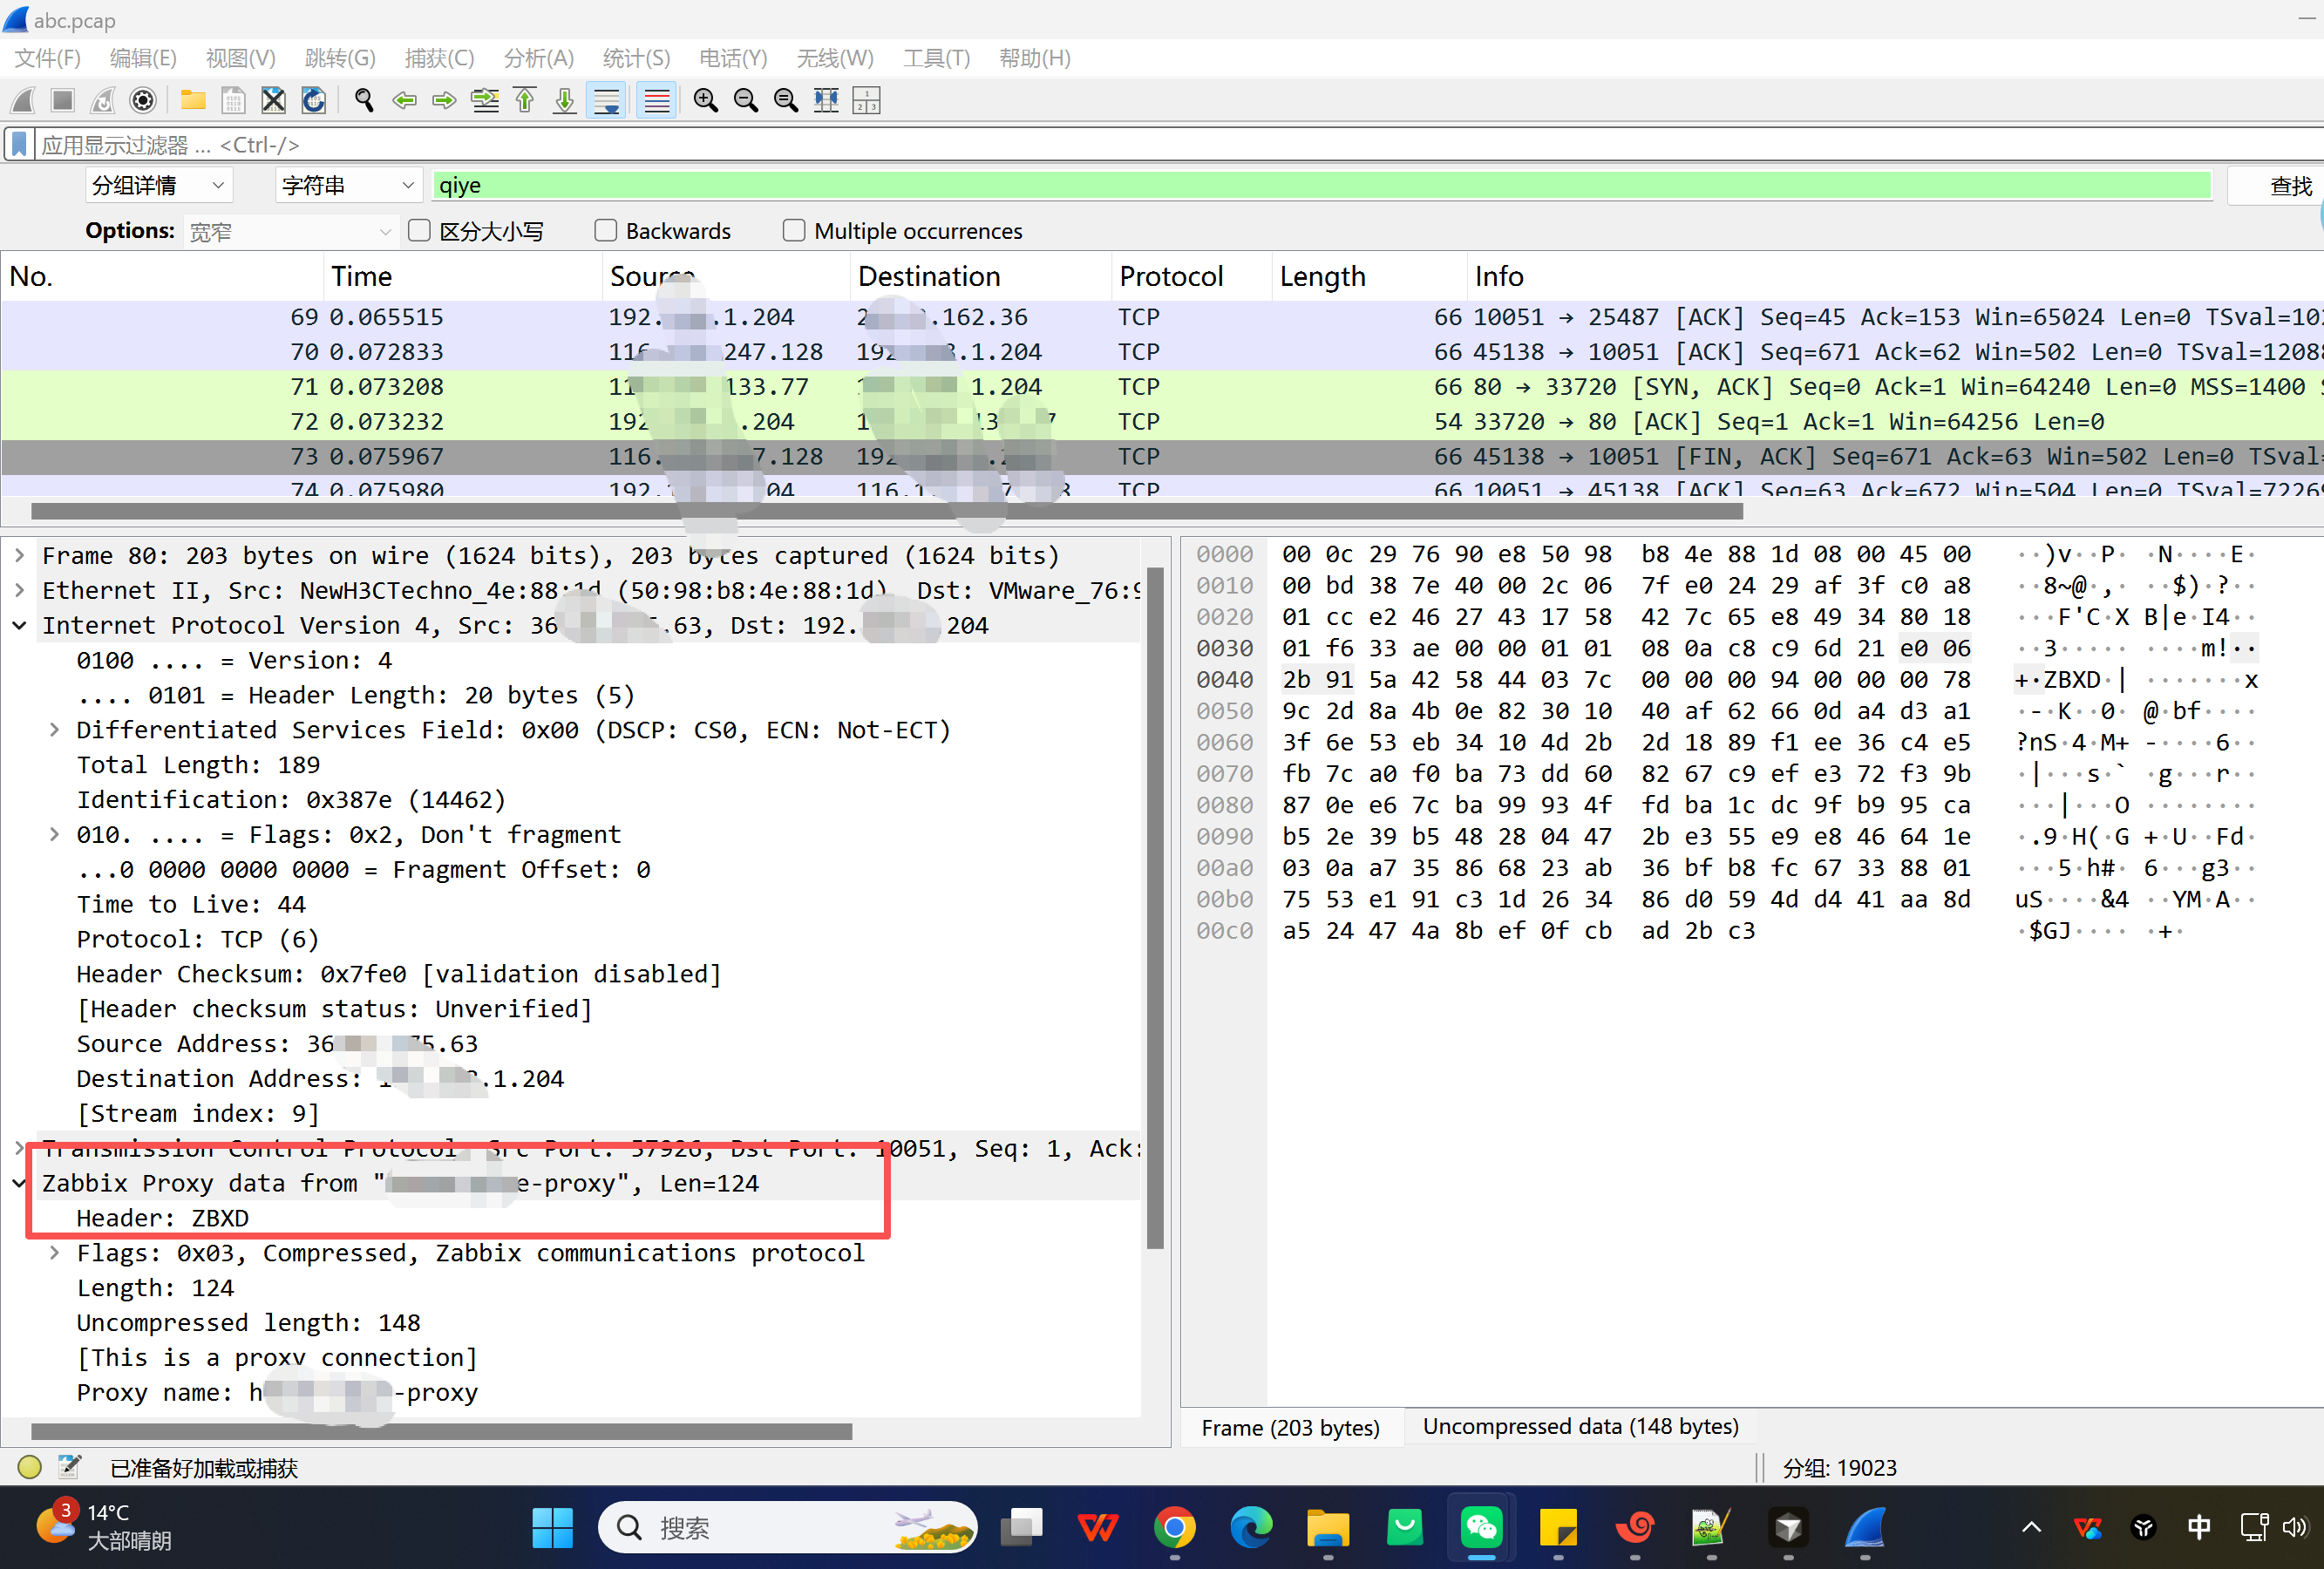This screenshot has width=2324, height=1569.
Task: Open the 统计(S) menu
Action: tap(636, 58)
